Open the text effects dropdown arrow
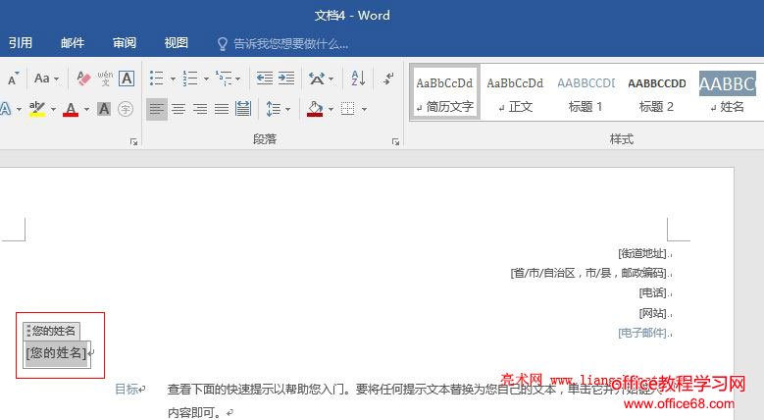The height and width of the screenshot is (420, 764). pyautogui.click(x=19, y=109)
